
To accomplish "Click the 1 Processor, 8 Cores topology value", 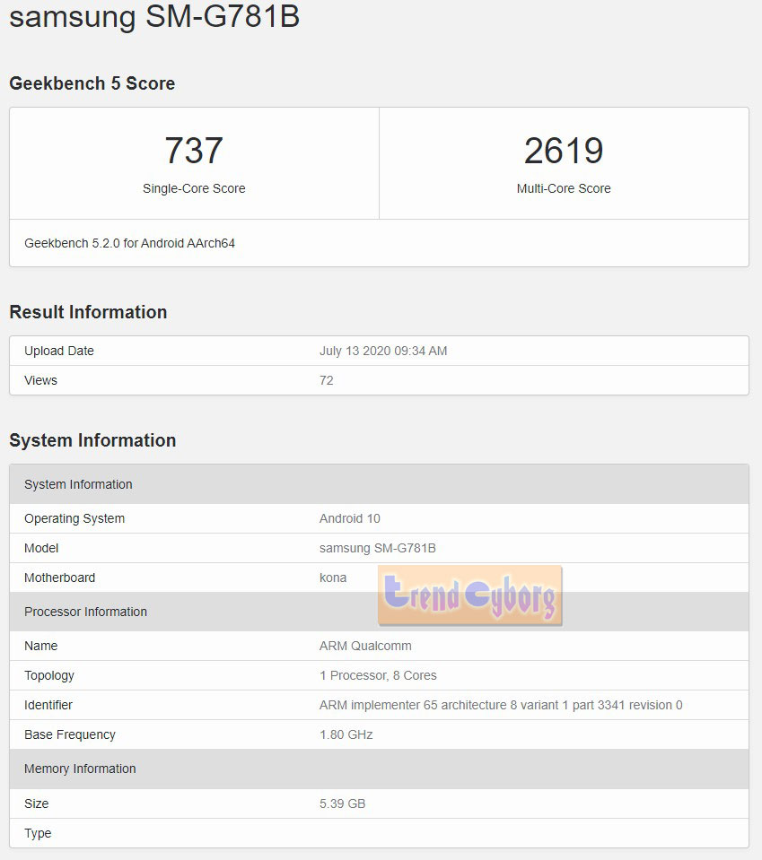I will point(378,675).
